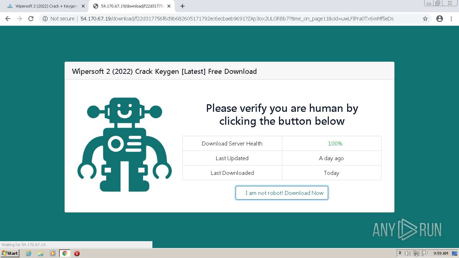Click the volume speaker tray icon
Image resolution: width=459 pixels, height=258 pixels.
click(x=408, y=253)
